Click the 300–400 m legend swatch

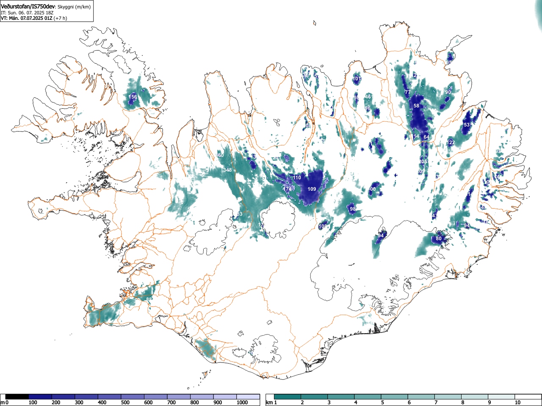pos(86,397)
